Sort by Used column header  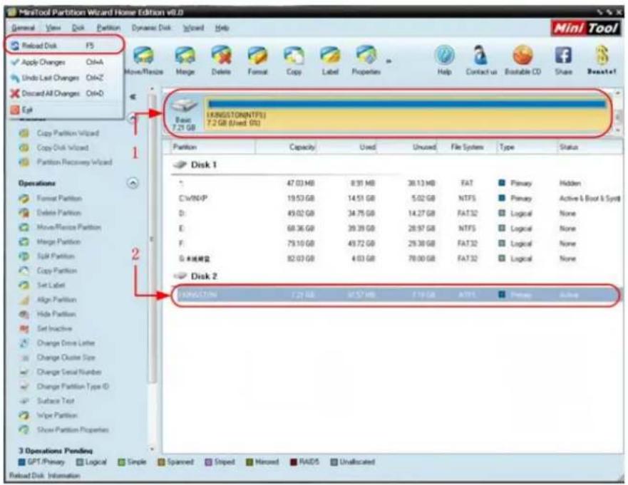coord(347,147)
